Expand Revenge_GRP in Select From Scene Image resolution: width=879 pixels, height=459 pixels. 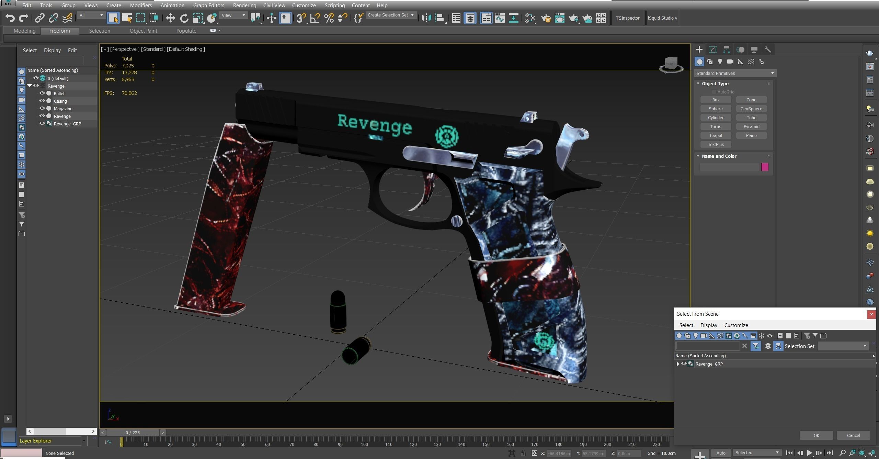click(x=678, y=364)
